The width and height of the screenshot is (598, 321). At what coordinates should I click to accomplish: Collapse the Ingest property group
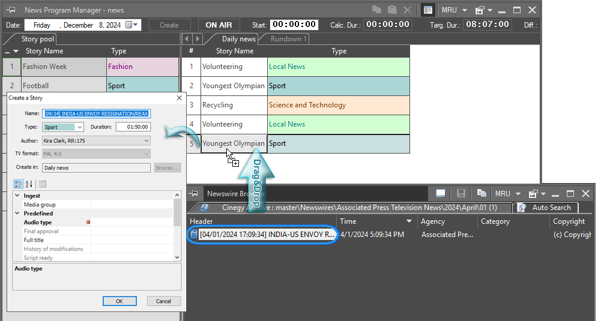(17, 196)
